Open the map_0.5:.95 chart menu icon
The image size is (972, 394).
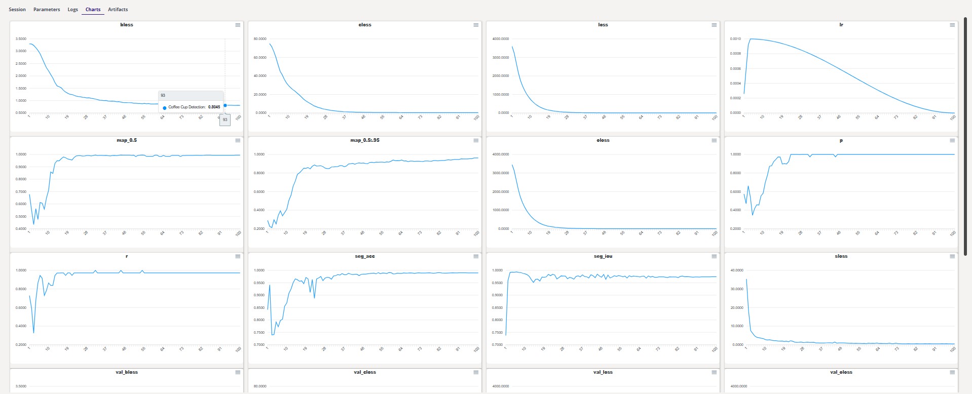(x=476, y=141)
